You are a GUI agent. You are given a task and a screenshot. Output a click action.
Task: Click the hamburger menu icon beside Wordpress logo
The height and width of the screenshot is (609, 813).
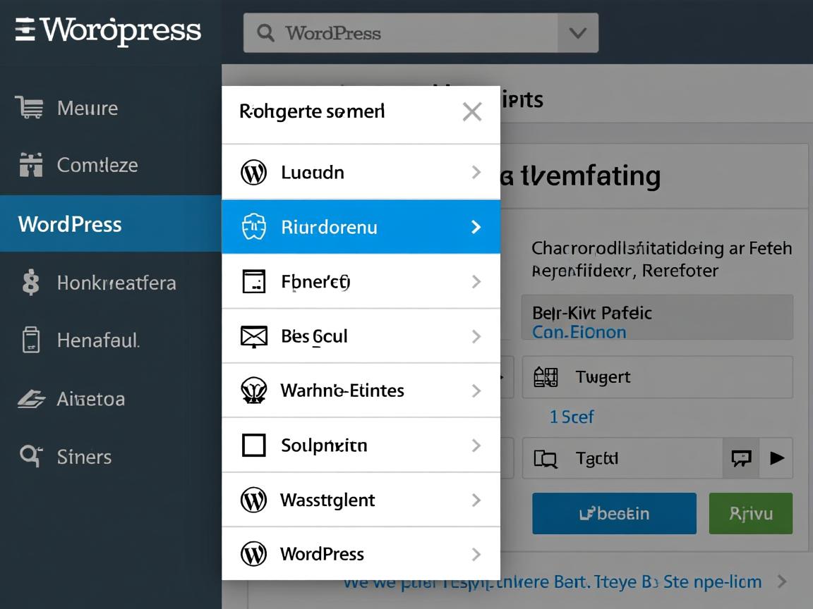[x=25, y=31]
